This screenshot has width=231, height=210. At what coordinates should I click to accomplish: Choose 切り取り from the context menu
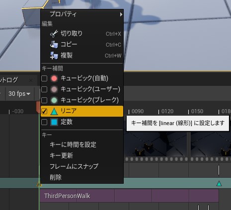pyautogui.click(x=82, y=34)
